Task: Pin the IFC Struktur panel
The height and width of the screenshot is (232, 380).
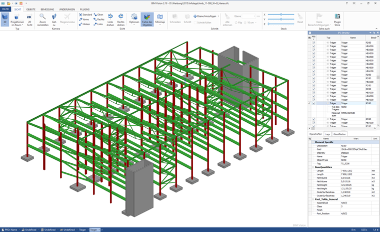Action: (374, 33)
